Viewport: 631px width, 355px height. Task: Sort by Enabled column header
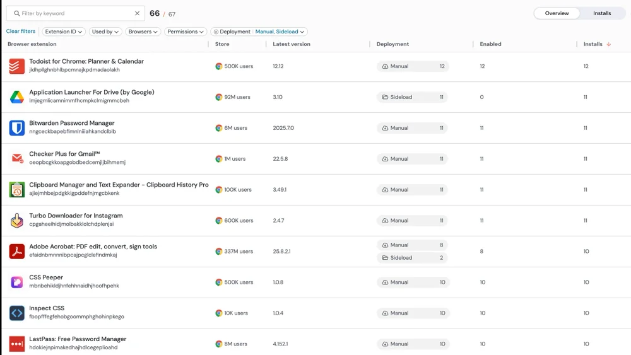(490, 44)
